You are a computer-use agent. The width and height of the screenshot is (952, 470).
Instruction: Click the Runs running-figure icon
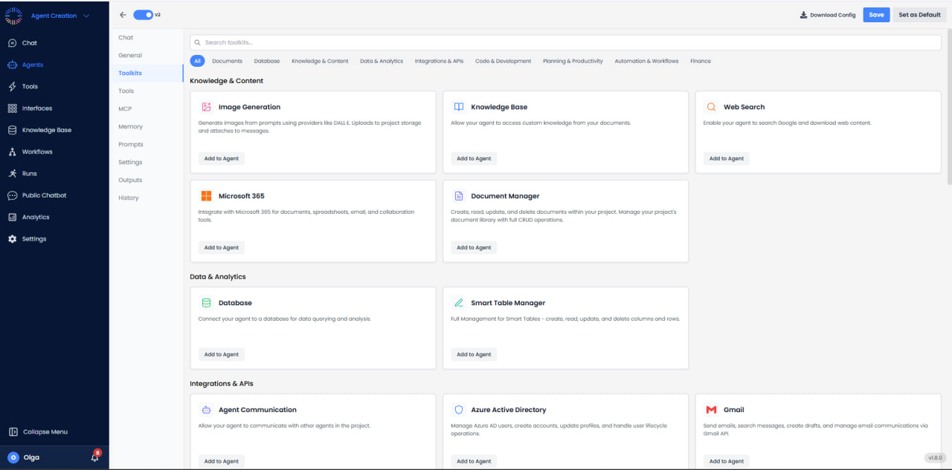pos(12,174)
